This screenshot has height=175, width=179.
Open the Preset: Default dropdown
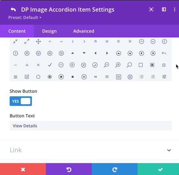pos(25,18)
